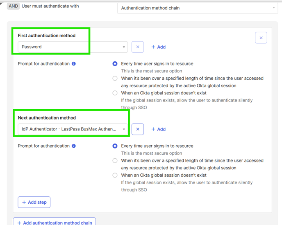The width and height of the screenshot is (282, 225).
Task: Add another method after Password
Action: tap(158, 47)
